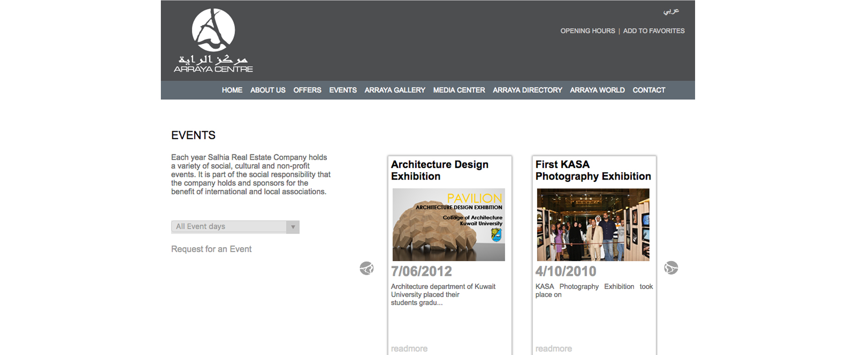855x355 pixels.
Task: Open ABOUT US menu item
Action: pyautogui.click(x=268, y=90)
